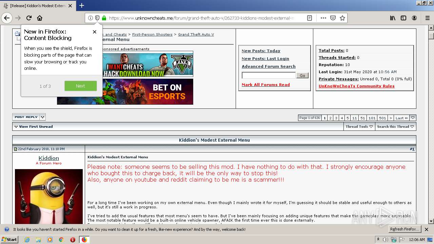The height and width of the screenshot is (244, 434).
Task: Click the Firefox back arrow button
Action: pyautogui.click(x=7, y=18)
